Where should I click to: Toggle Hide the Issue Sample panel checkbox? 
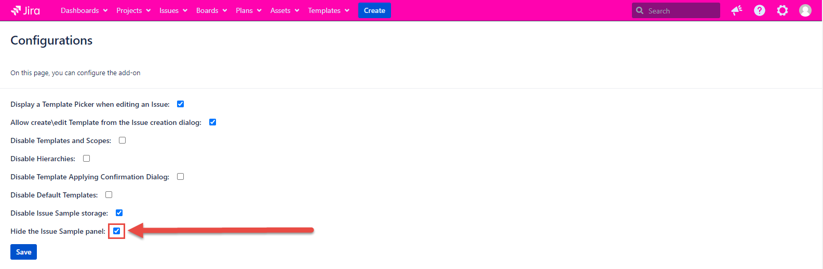pyautogui.click(x=116, y=231)
